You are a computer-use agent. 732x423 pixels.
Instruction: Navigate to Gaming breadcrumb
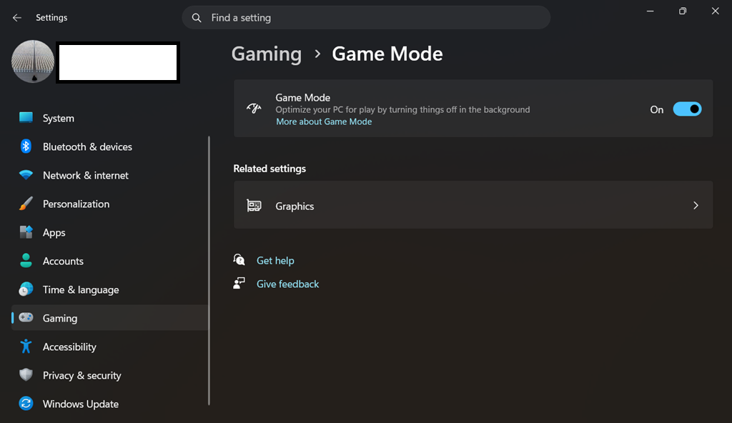click(267, 54)
